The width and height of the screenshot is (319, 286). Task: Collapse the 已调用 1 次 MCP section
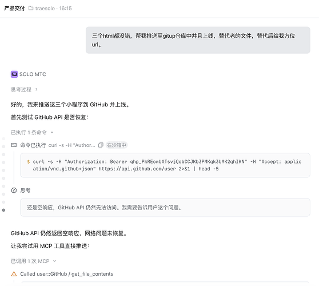pyautogui.click(x=54, y=261)
